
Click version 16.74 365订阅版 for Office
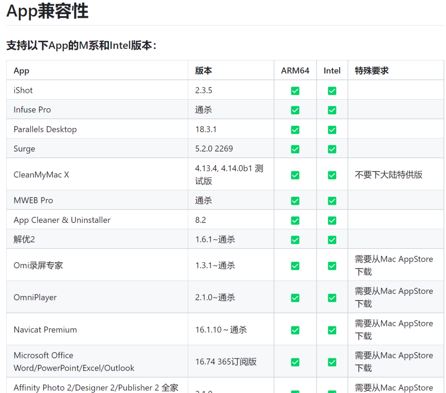(x=226, y=362)
